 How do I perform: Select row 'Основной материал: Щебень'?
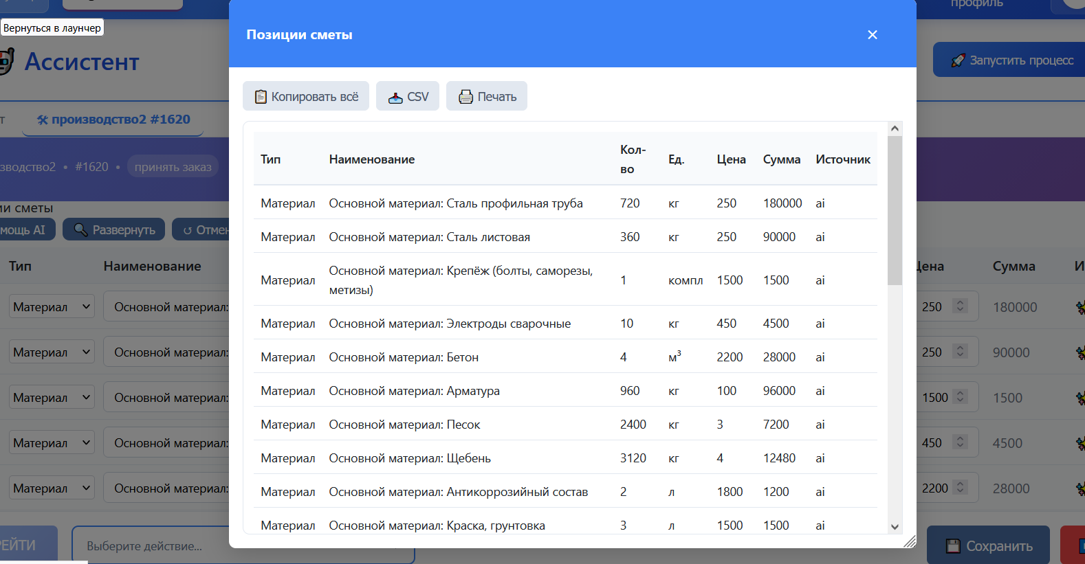tap(565, 458)
